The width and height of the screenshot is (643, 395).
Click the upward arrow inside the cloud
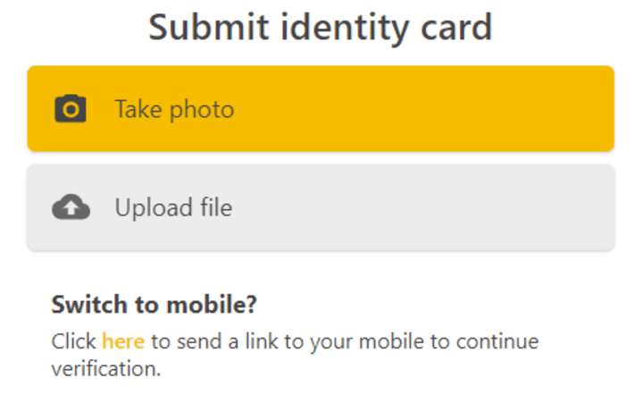click(x=71, y=208)
